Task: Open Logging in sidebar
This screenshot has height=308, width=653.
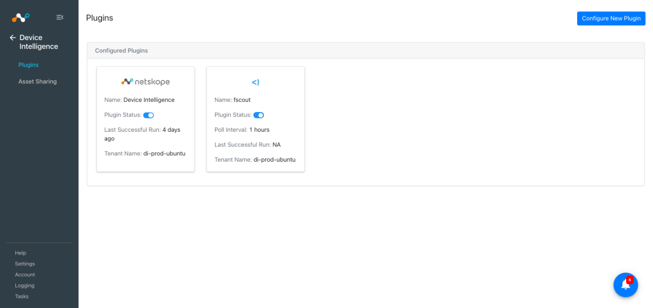Action: [25, 286]
